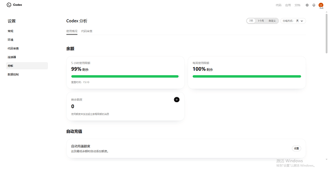This screenshot has height=177, width=331.
Task: Click the 剩余额度 value 0
Action: tap(72, 106)
